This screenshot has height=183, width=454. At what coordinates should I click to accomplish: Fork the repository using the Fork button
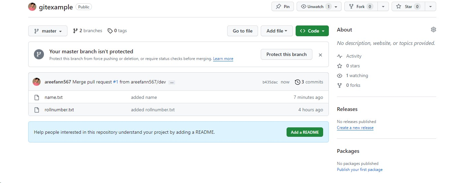tap(361, 6)
